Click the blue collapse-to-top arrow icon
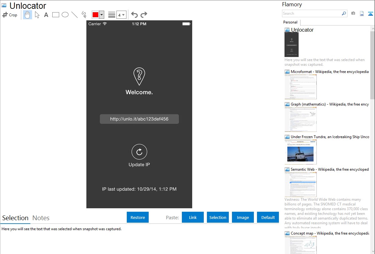 [x=371, y=13]
